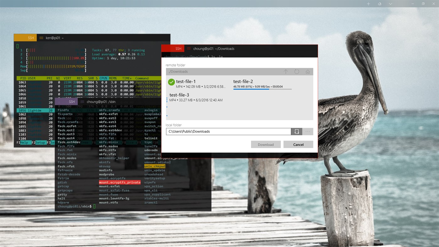Click the orange SSH tab of ken@pi01
The image size is (439, 247).
pos(25,38)
